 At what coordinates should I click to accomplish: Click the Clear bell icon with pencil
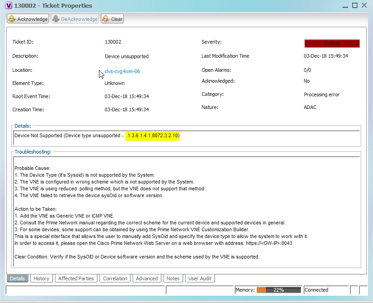pos(104,19)
